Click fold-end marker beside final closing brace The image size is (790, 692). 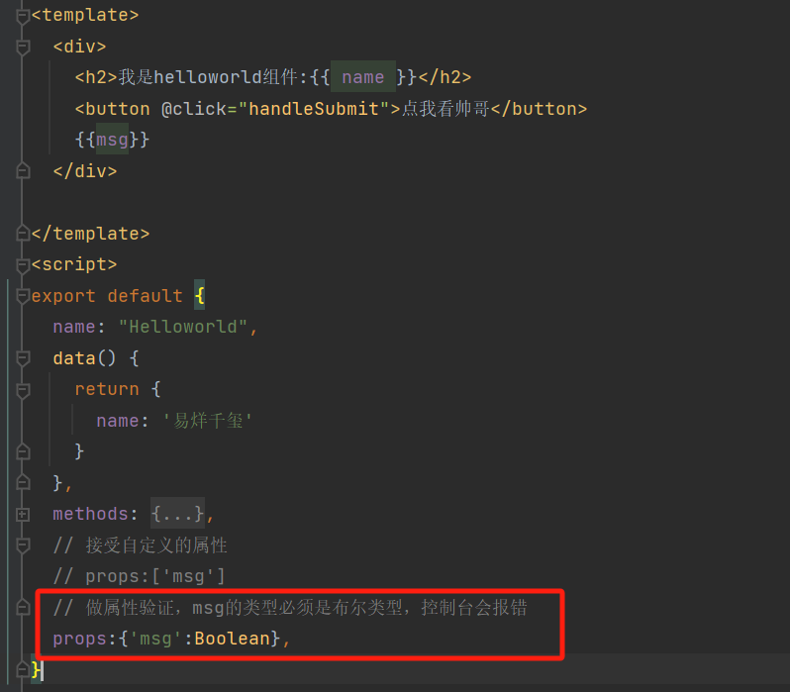click(23, 670)
